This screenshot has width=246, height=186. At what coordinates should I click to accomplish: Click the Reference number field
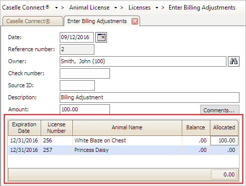coord(77,49)
